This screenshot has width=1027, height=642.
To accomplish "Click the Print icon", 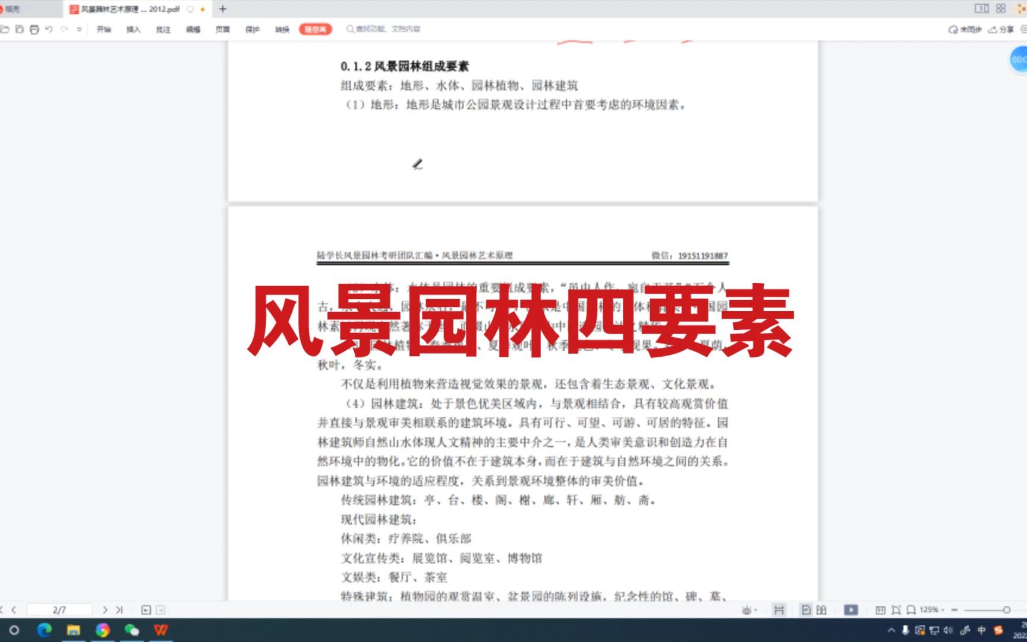I will [x=34, y=29].
